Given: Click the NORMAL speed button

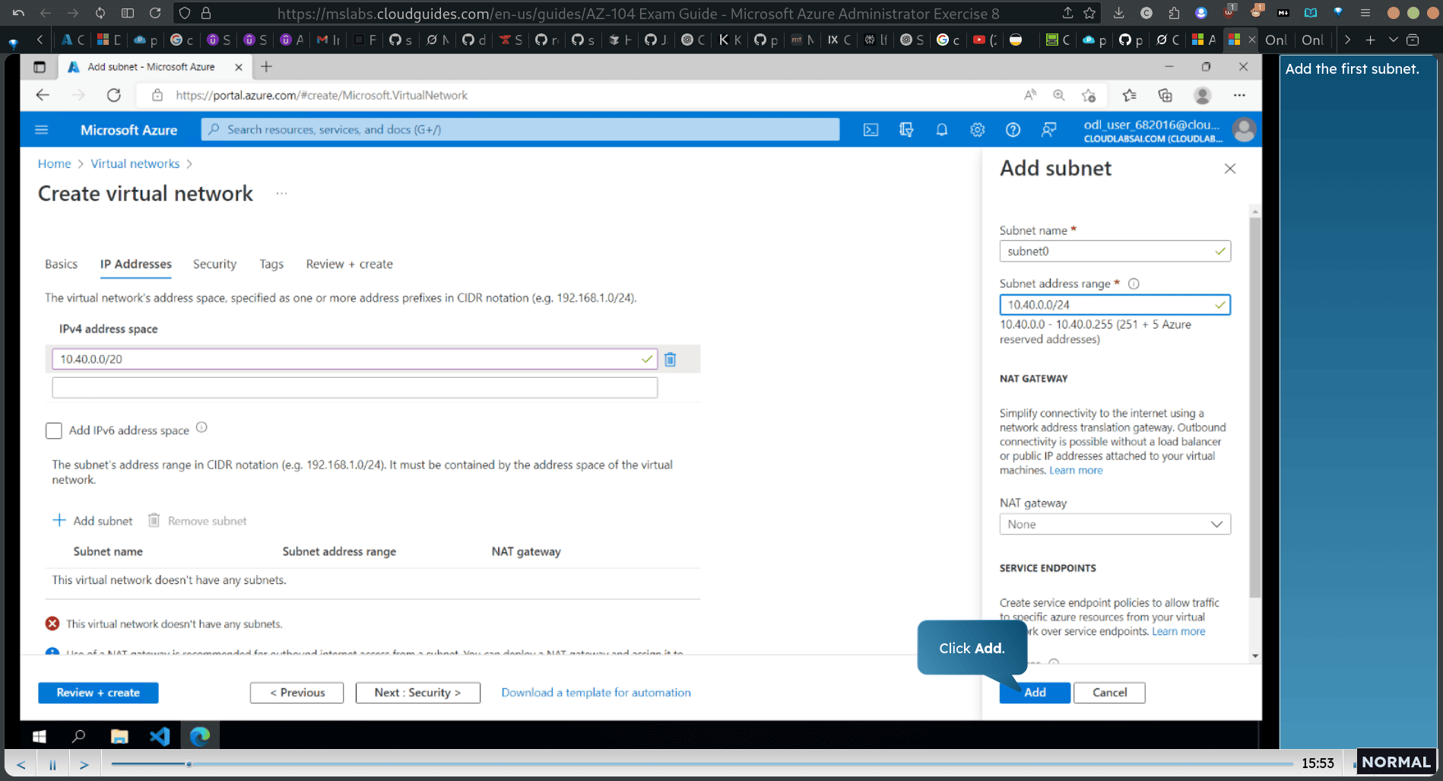Looking at the screenshot, I should coord(1396,762).
